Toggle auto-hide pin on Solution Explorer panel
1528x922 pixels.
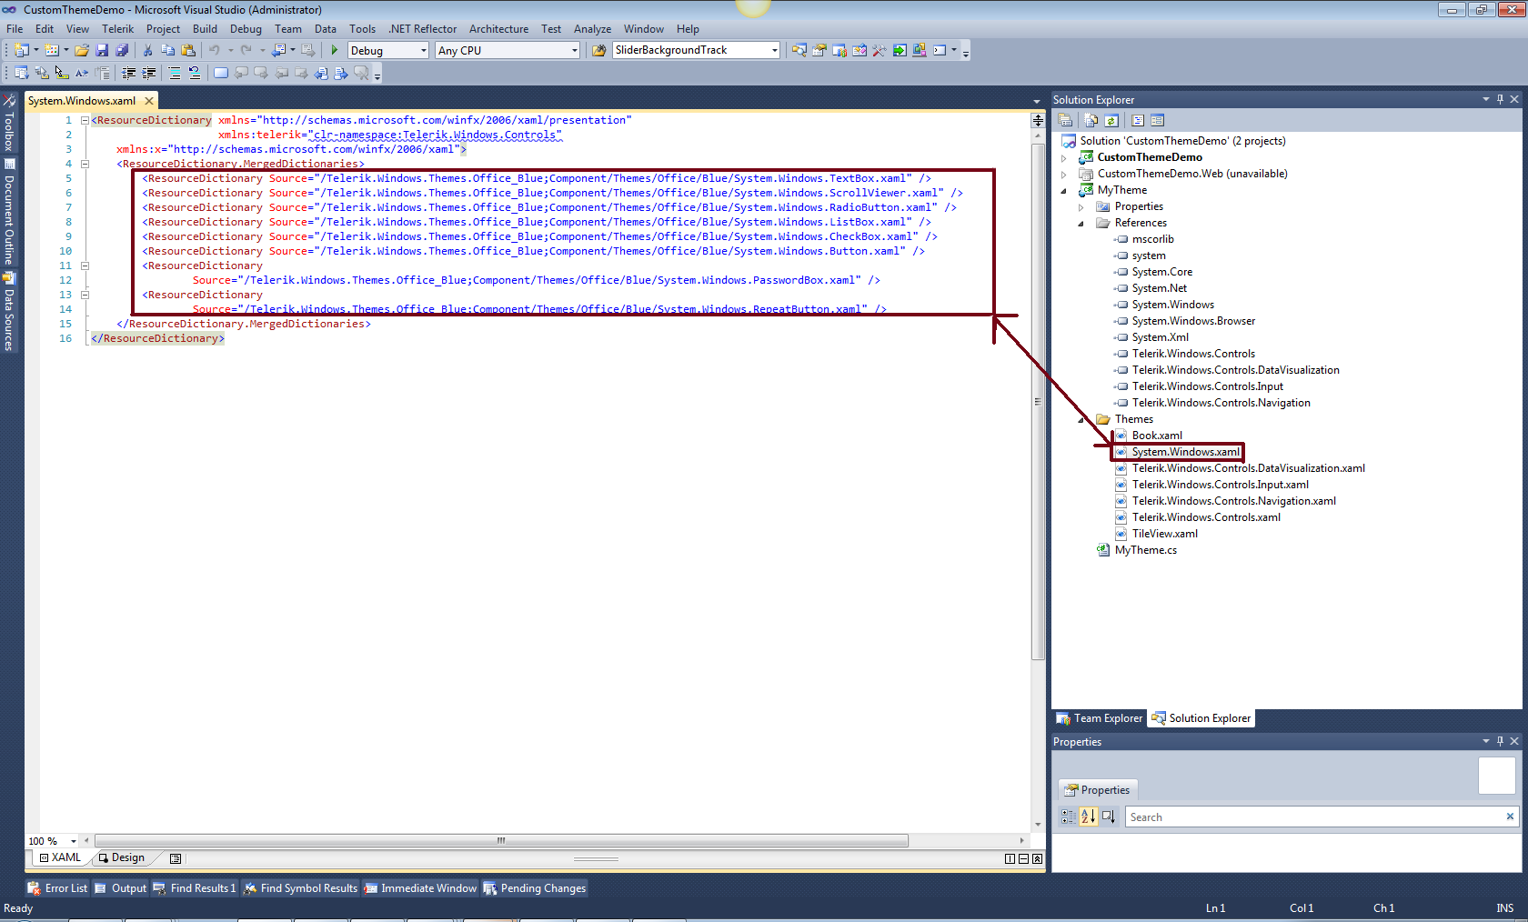click(x=1500, y=99)
